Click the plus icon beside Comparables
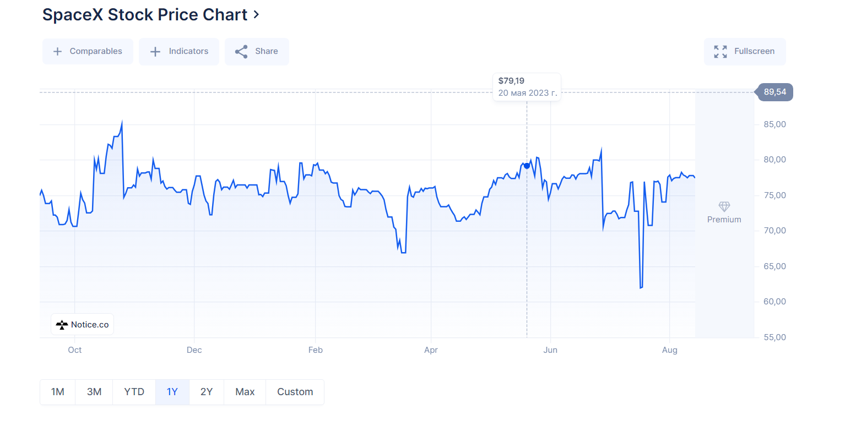 point(57,52)
